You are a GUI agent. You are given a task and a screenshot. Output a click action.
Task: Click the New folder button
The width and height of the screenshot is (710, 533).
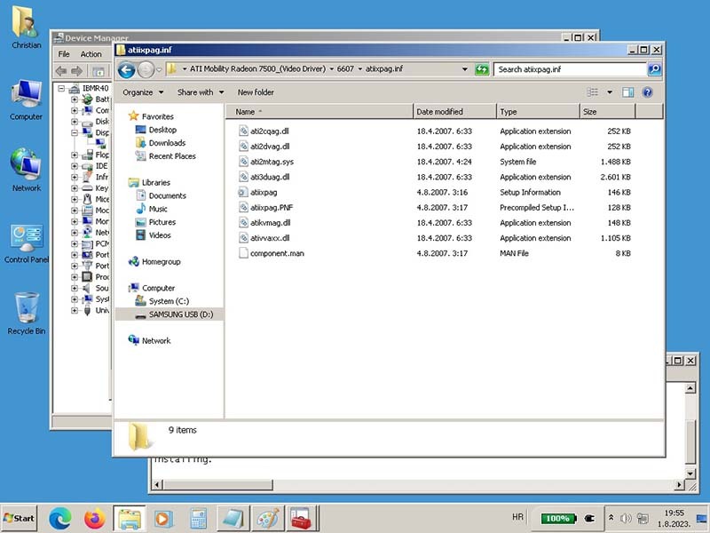(256, 92)
